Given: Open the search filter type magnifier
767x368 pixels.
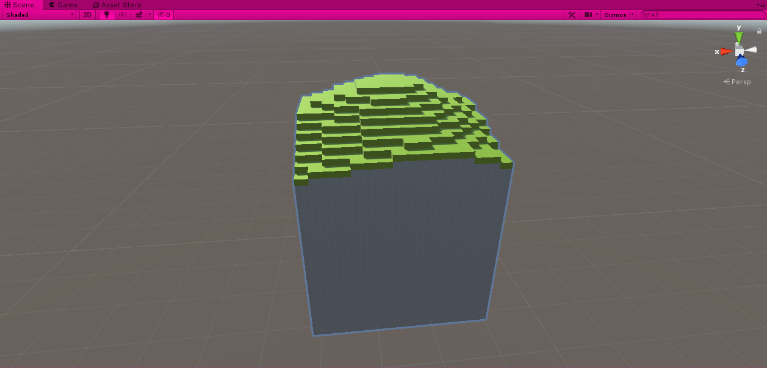Looking at the screenshot, I should (x=646, y=15).
